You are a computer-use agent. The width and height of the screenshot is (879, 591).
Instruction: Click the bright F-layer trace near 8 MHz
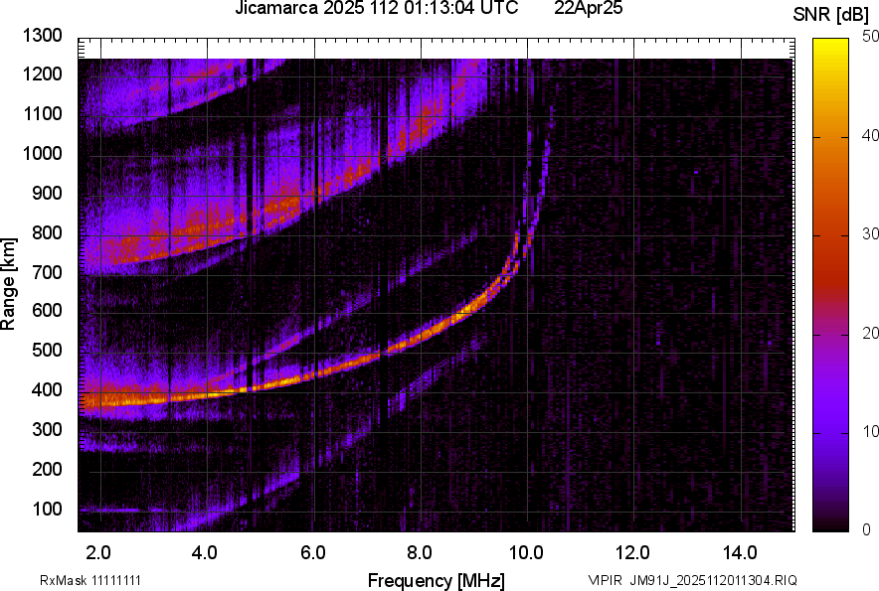(422, 335)
